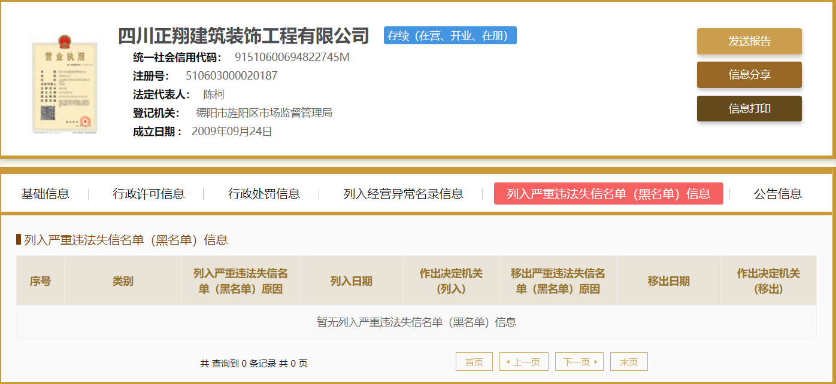Click the 作出决定机关（移出） column header
The width and height of the screenshot is (836, 384).
coord(768,281)
